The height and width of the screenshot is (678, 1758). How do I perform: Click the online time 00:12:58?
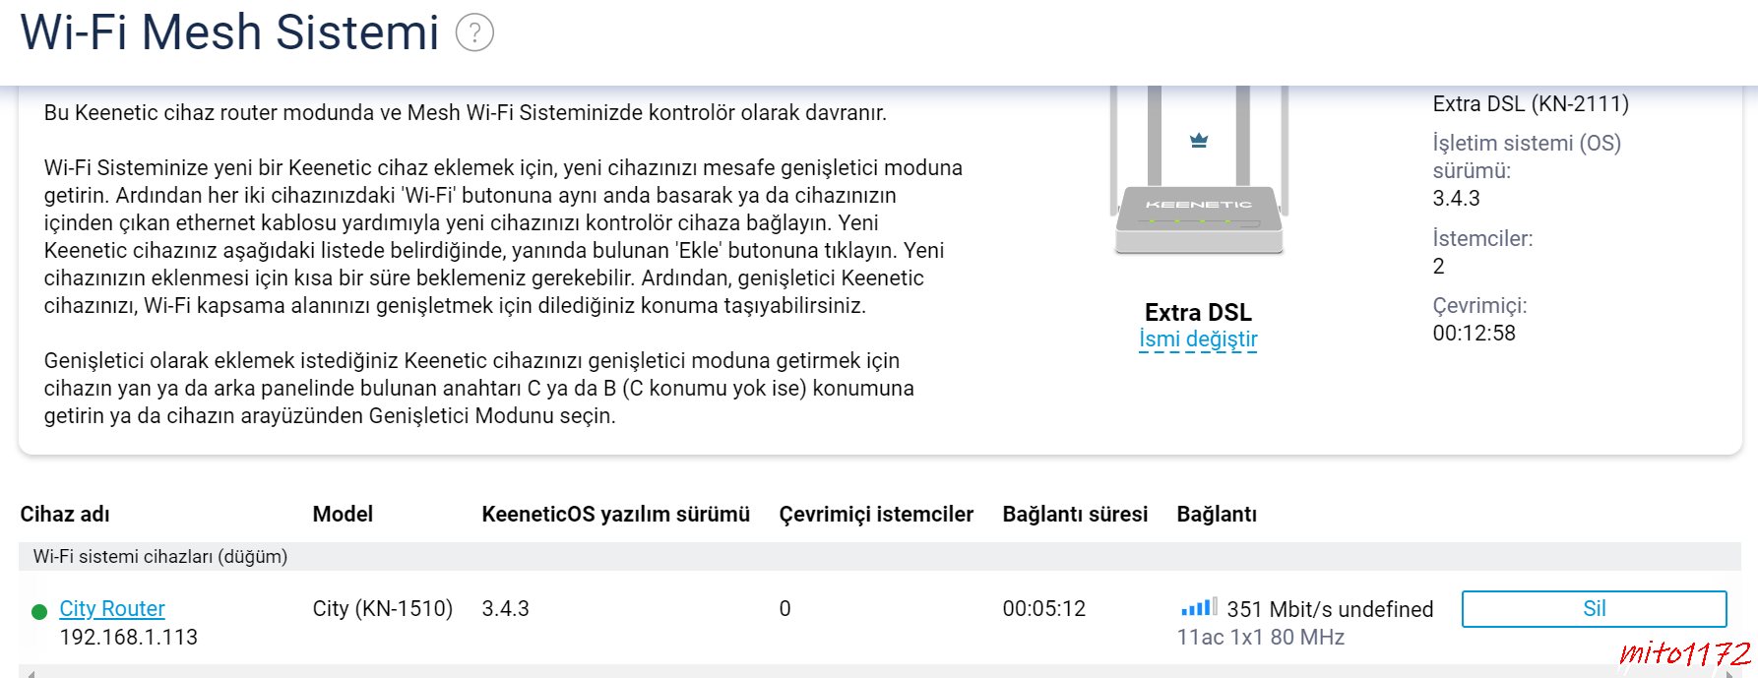tap(1474, 333)
